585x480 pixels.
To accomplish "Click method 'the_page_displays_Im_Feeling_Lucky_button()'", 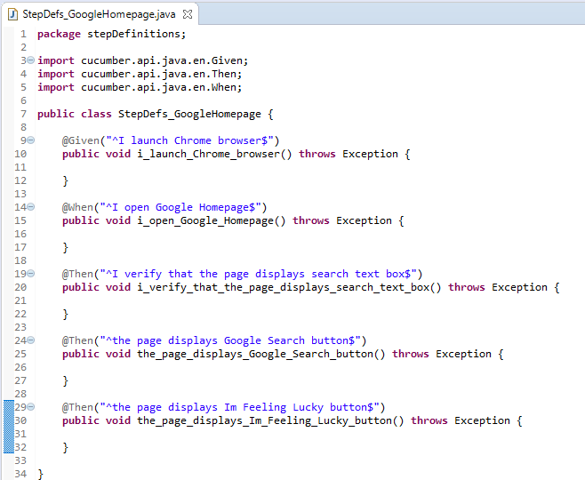I will coord(270,420).
